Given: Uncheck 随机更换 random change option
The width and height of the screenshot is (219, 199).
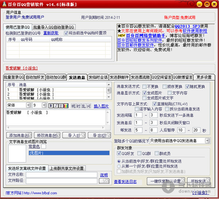Looking at the screenshot, I should [187, 87].
